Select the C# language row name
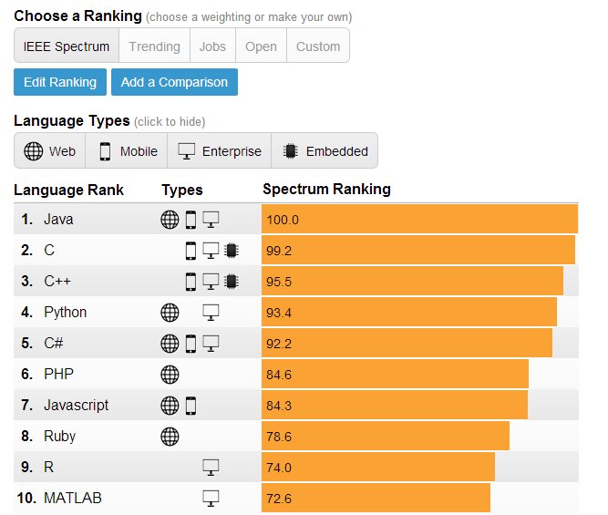Screen dimensions: 608x515 pyautogui.click(x=54, y=344)
